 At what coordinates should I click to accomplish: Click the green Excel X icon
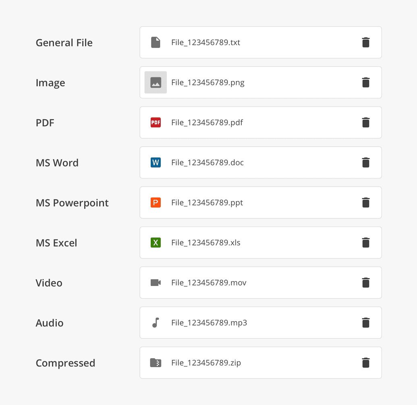[156, 243]
